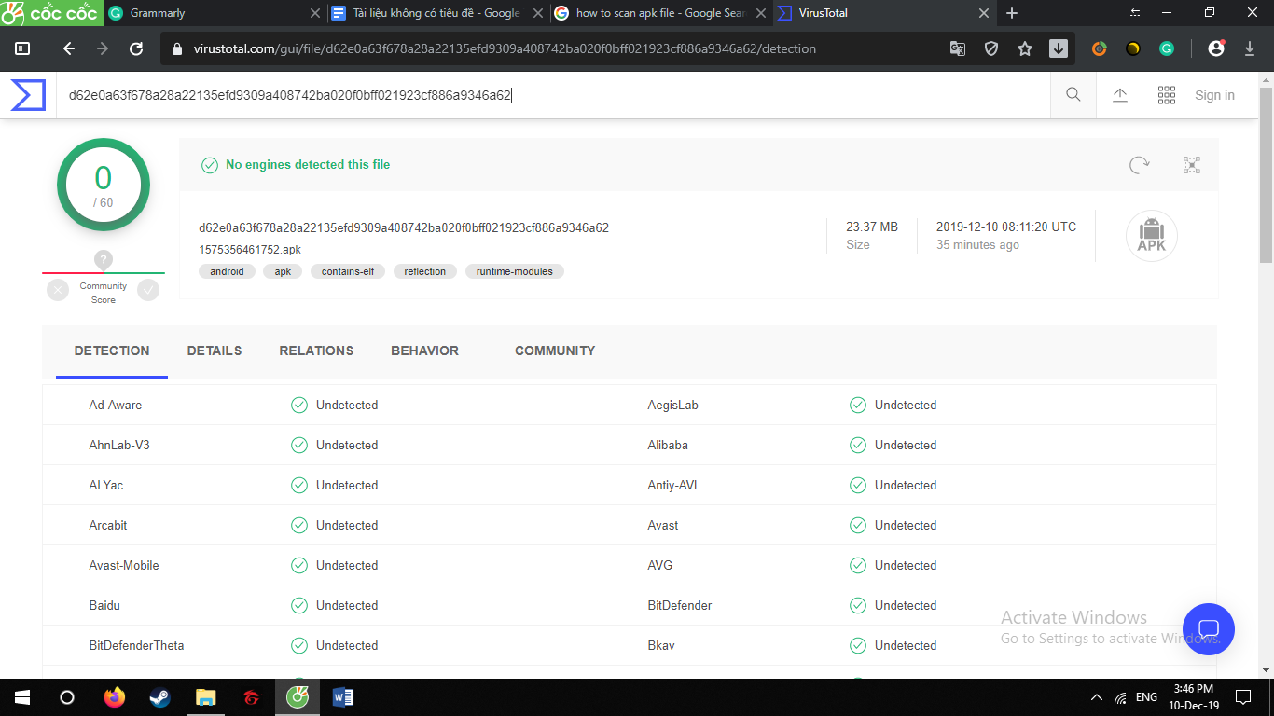
Task: Open the graph view icon beside reanalyze
Action: click(x=1192, y=165)
